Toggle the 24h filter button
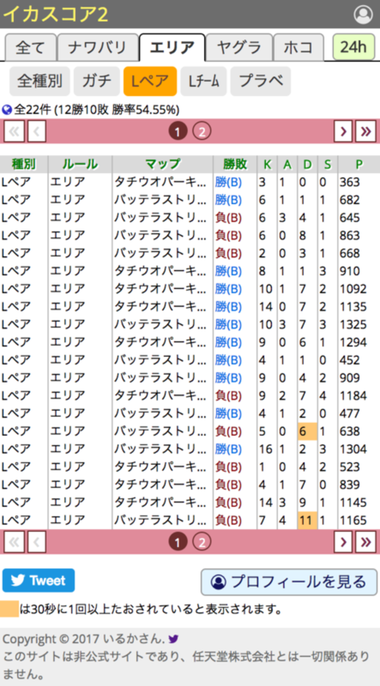380x686 pixels. pos(354,47)
